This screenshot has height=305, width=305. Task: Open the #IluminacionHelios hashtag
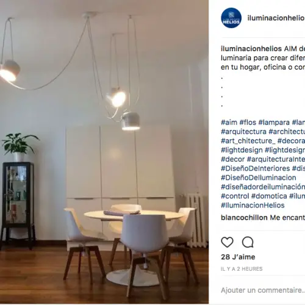(x=253, y=206)
